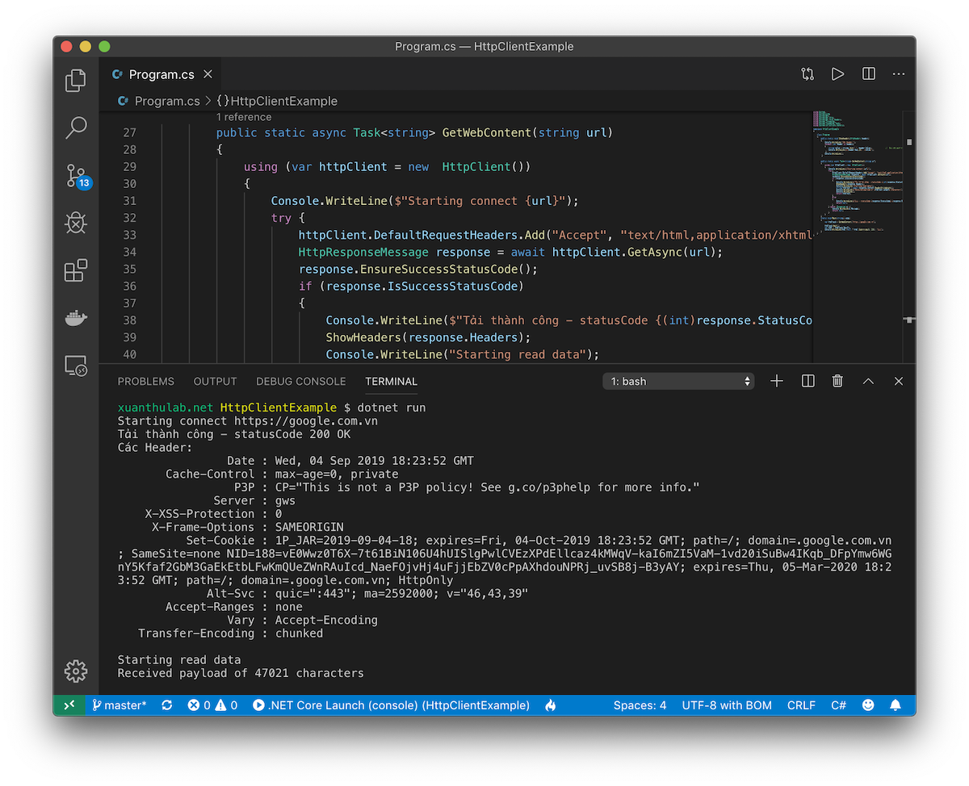Open notifications bell icon

point(896,704)
